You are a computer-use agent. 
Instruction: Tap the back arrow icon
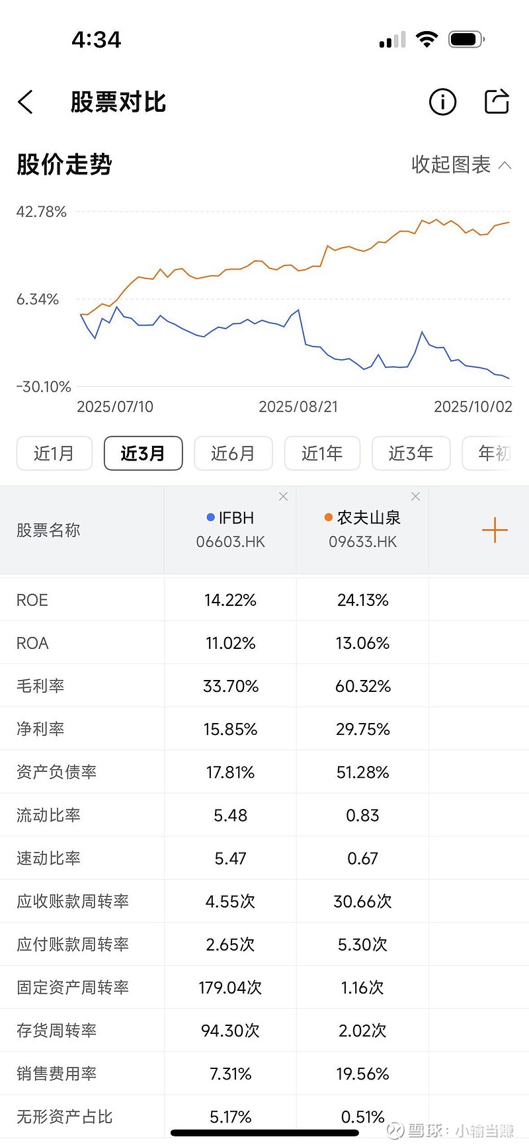[x=26, y=102]
